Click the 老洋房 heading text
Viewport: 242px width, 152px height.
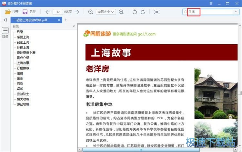click(97, 69)
